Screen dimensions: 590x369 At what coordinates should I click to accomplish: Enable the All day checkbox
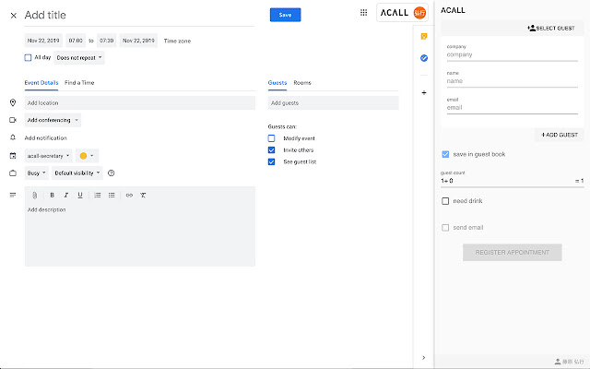point(29,57)
